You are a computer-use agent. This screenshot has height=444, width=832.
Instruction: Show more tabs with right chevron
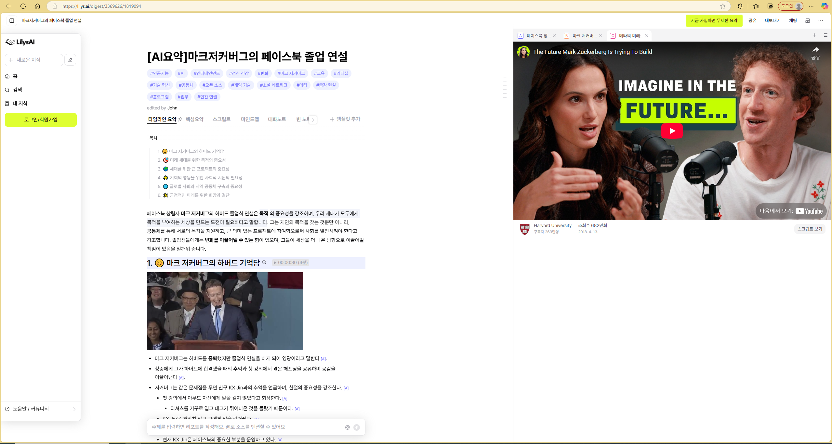pyautogui.click(x=313, y=120)
